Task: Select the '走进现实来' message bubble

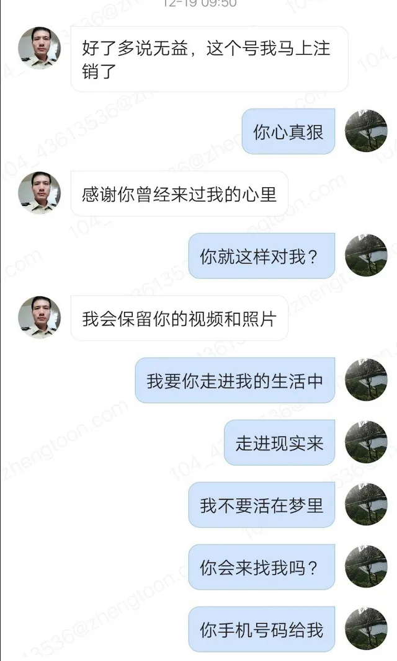Action: tap(279, 443)
